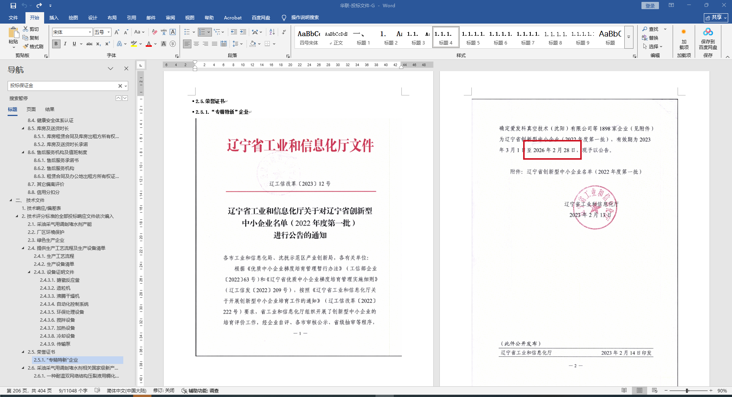Open the font name dropdown

[x=90, y=32]
